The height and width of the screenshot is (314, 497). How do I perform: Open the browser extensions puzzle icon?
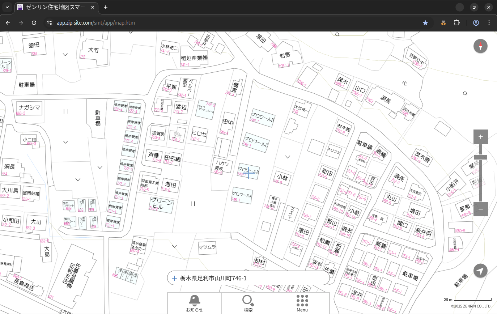tap(456, 23)
